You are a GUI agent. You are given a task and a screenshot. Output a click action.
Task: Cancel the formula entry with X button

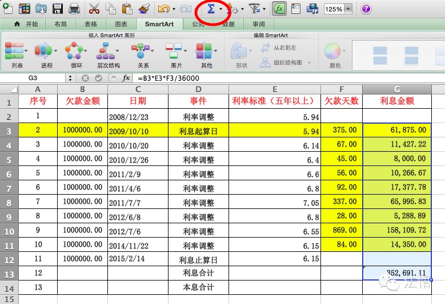tap(85, 78)
